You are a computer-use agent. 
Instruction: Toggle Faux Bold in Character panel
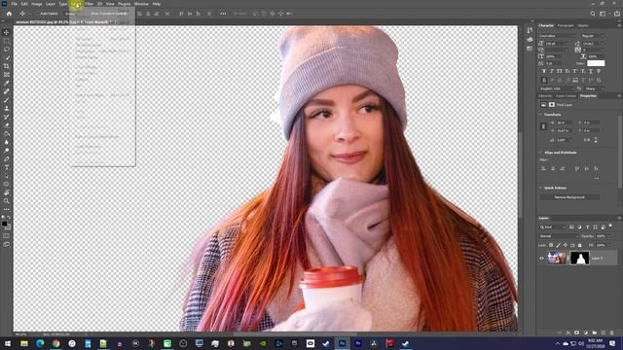pyautogui.click(x=544, y=71)
